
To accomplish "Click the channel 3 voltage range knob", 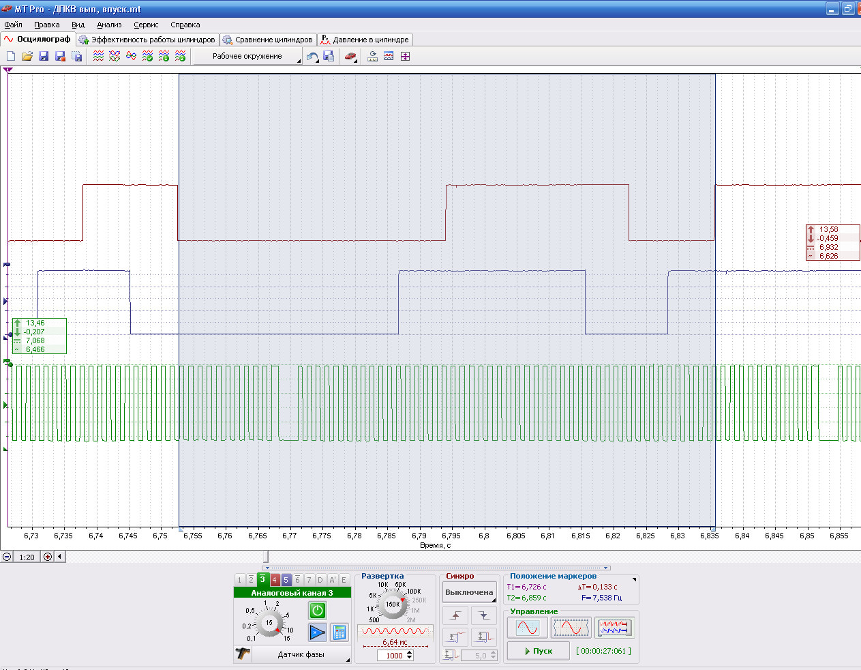I will click(x=269, y=623).
